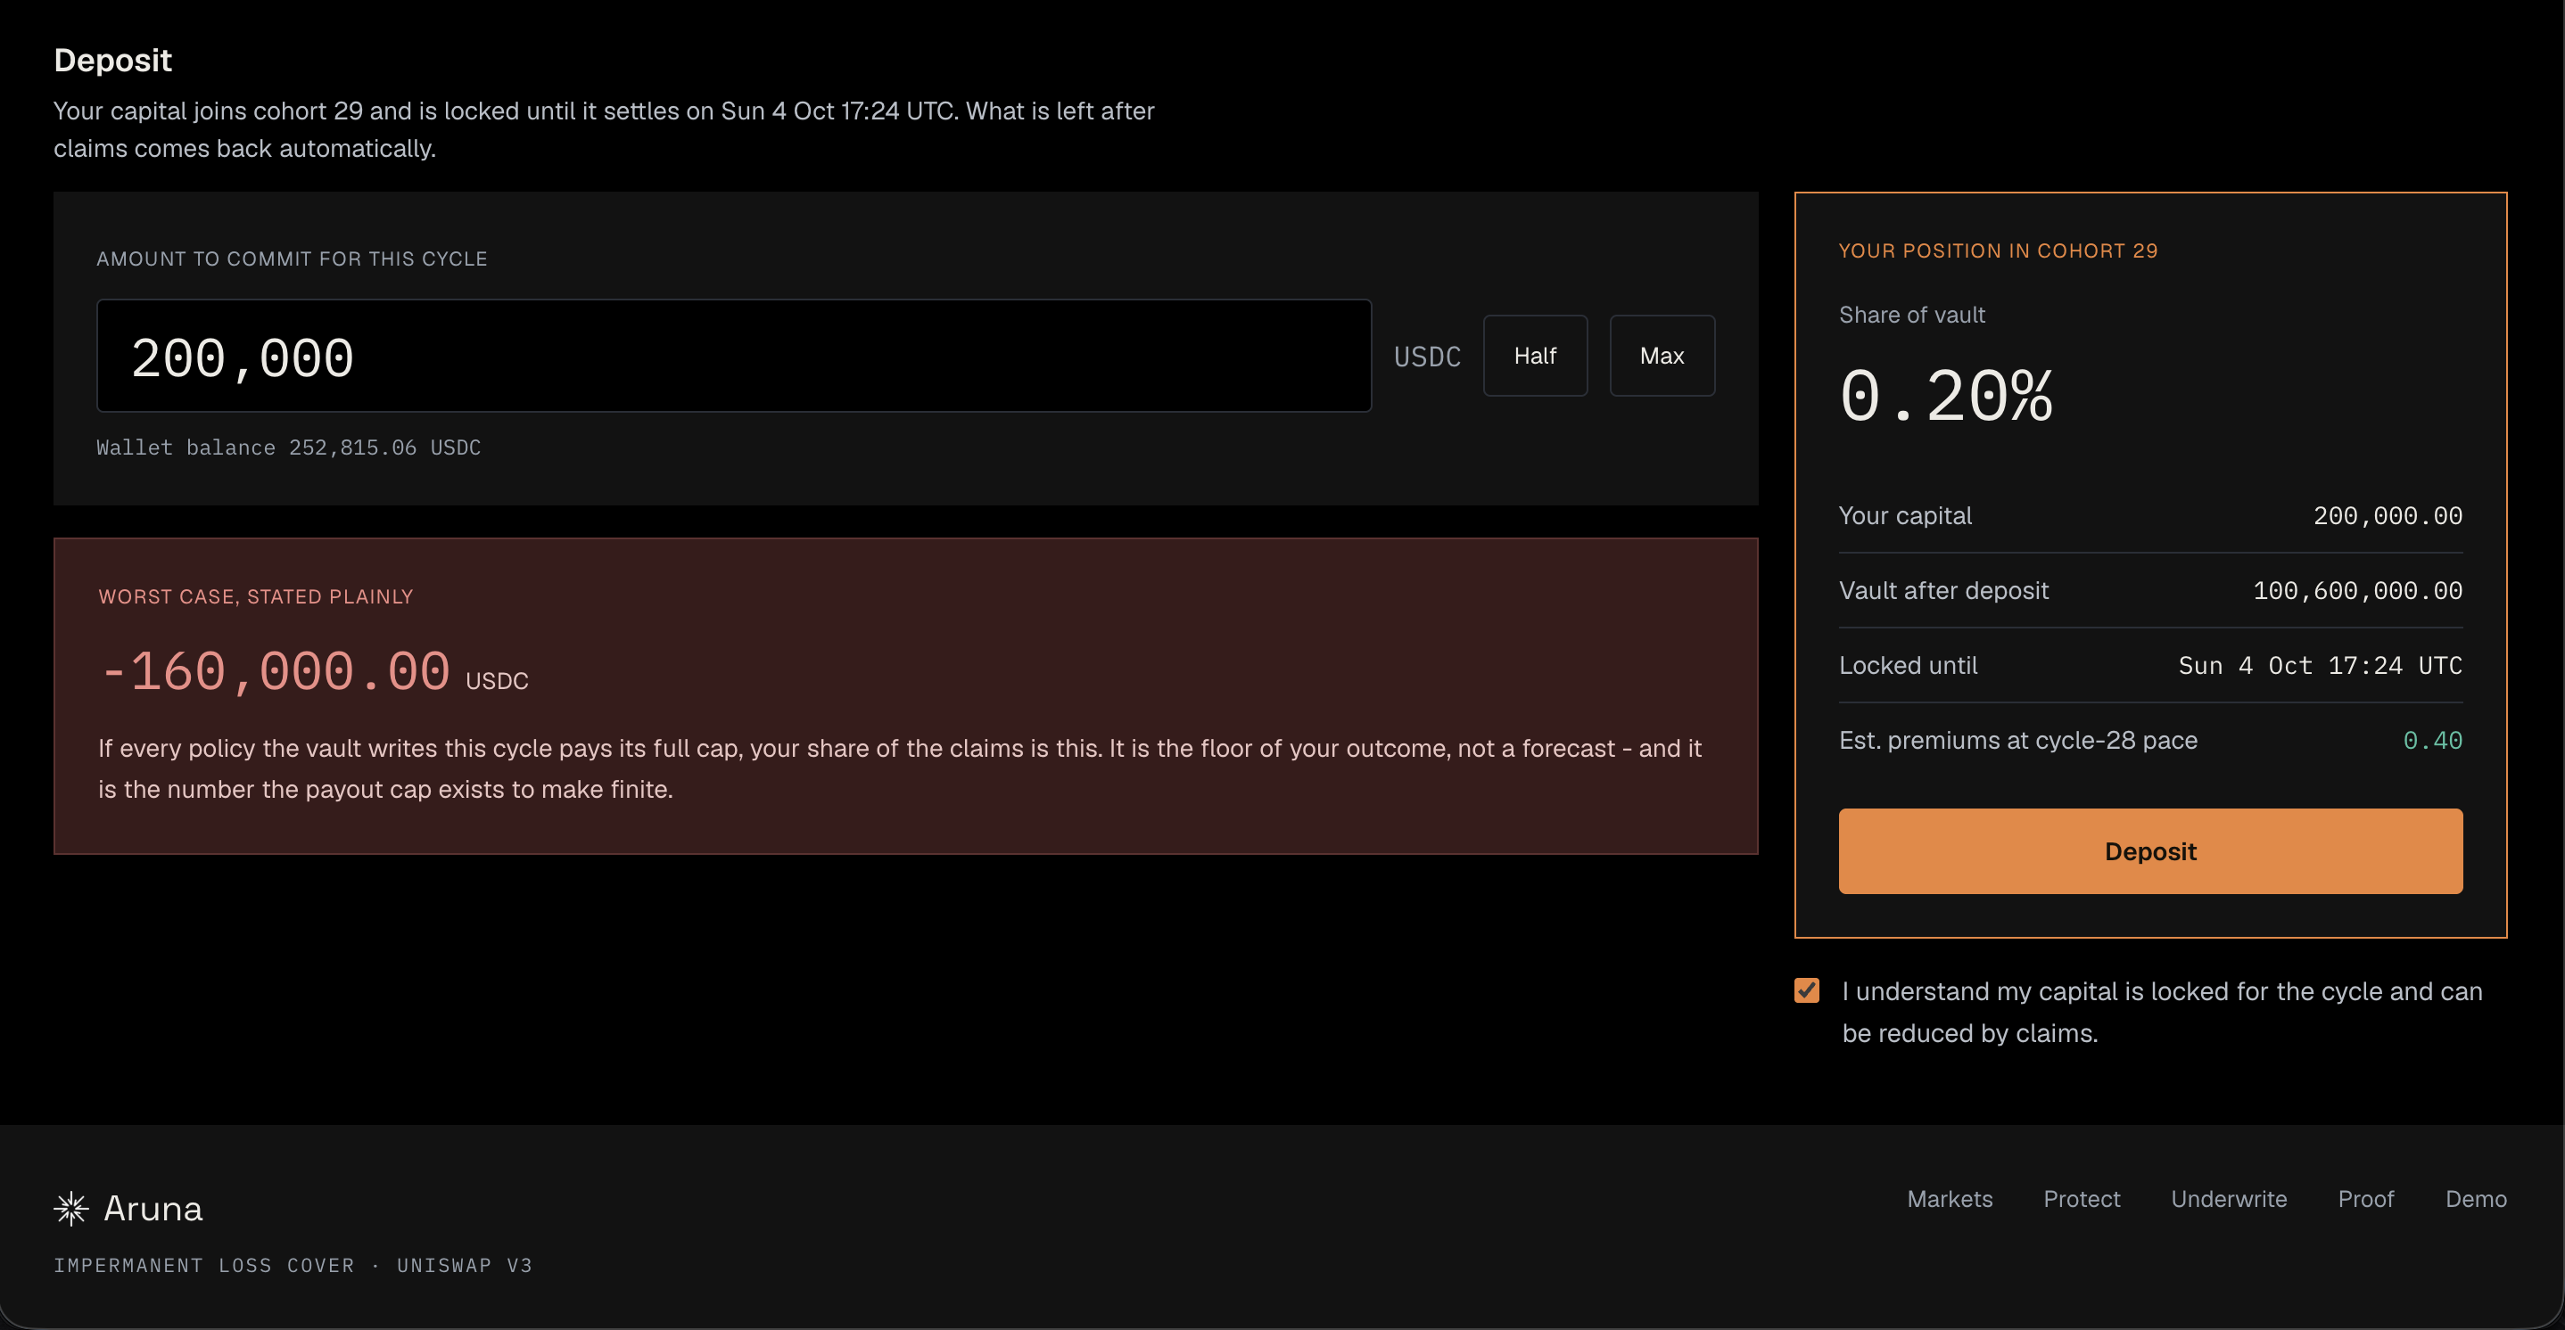Click the "WORST CASE, STATED PLAINLY" label
The image size is (2565, 1330).
click(256, 596)
